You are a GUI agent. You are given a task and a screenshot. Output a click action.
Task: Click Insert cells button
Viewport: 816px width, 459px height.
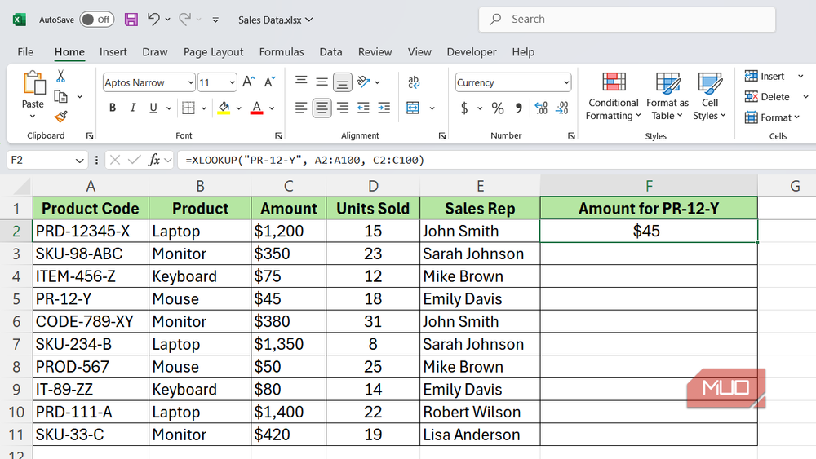click(765, 77)
